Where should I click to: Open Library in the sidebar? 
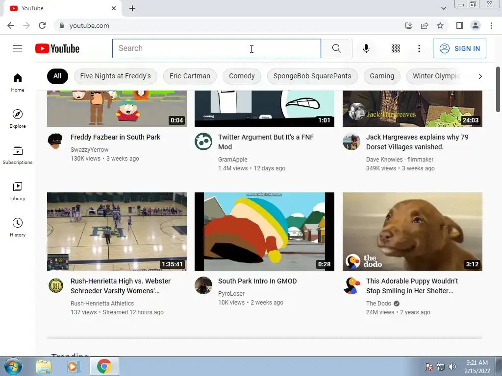18,191
